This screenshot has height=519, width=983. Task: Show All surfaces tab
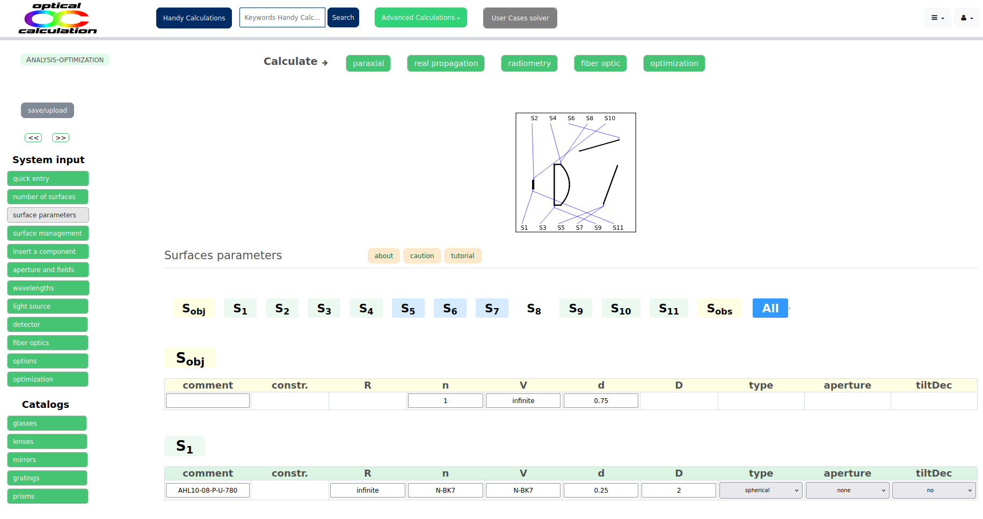770,308
